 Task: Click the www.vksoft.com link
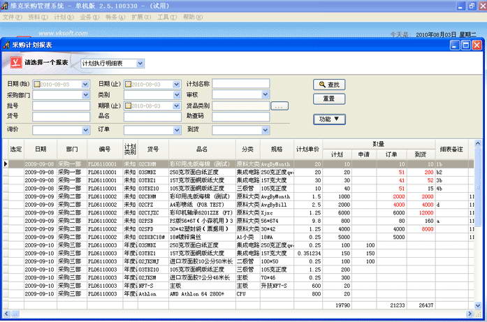tap(63, 33)
